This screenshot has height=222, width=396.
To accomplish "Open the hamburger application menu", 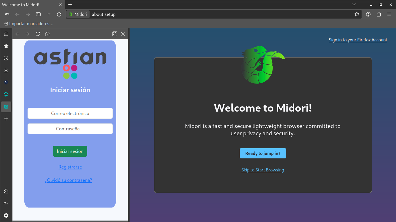I will [389, 14].
